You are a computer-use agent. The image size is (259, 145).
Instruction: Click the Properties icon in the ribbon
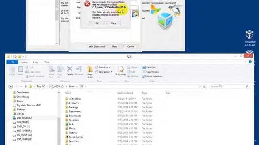[121, 72]
